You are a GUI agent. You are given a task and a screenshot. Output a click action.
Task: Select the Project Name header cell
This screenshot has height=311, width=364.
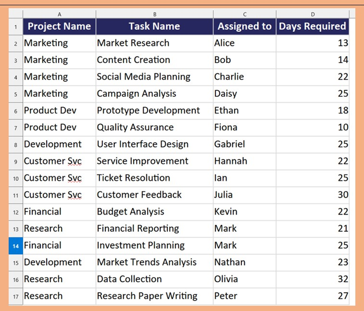click(x=59, y=27)
